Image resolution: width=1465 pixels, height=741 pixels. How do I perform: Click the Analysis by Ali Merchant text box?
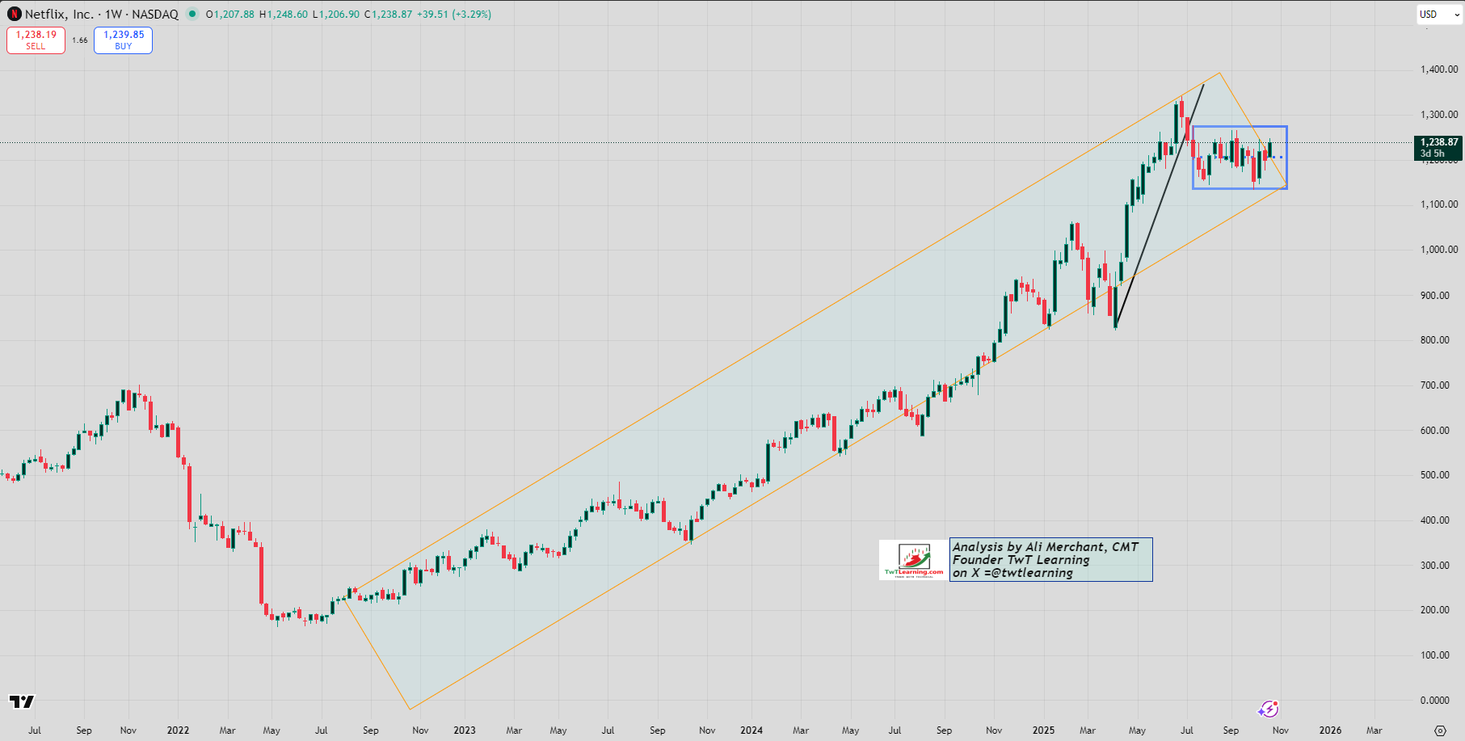pyautogui.click(x=1050, y=560)
